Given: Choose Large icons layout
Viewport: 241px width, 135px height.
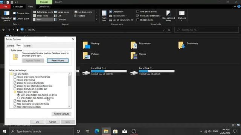Looking at the screenshot, I should click(61, 12).
